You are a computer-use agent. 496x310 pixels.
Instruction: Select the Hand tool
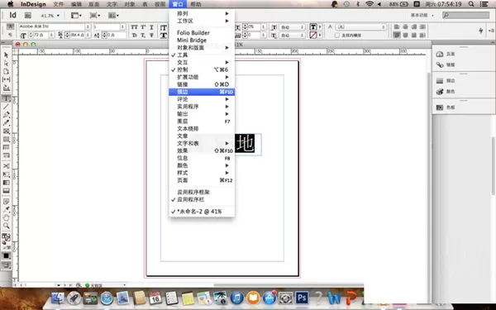pyautogui.click(x=6, y=217)
